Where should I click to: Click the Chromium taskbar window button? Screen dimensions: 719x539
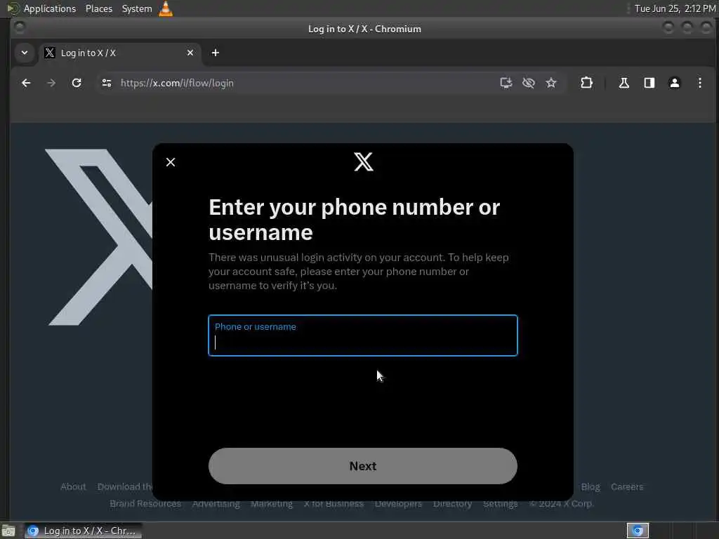point(83,531)
